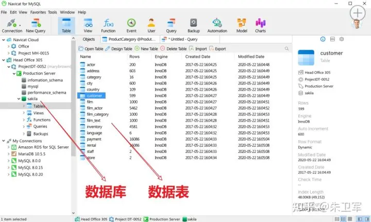Select the Functions tree item

[x=39, y=120]
